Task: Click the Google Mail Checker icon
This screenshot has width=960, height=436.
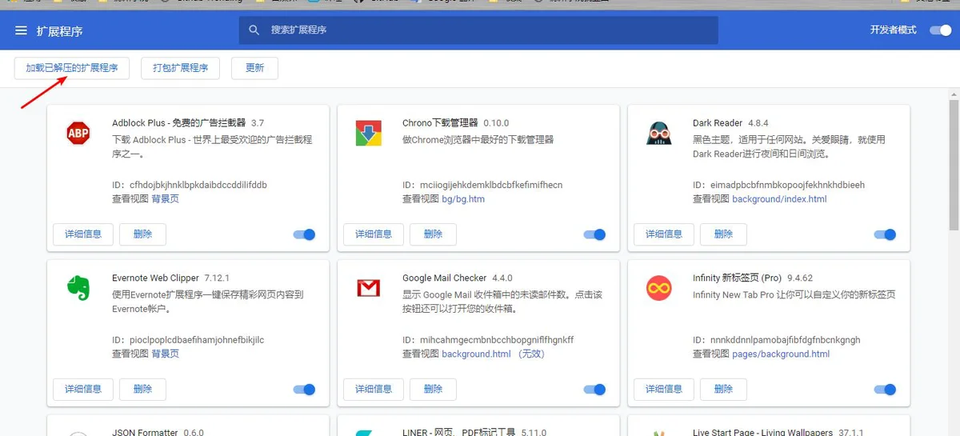Action: click(x=369, y=288)
